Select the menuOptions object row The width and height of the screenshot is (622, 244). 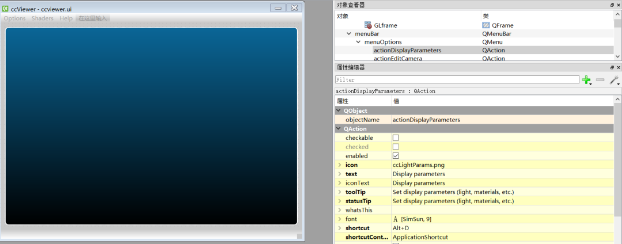click(x=475, y=42)
